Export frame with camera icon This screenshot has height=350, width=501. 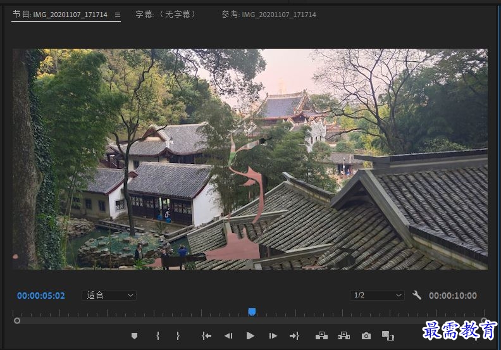[x=366, y=336]
